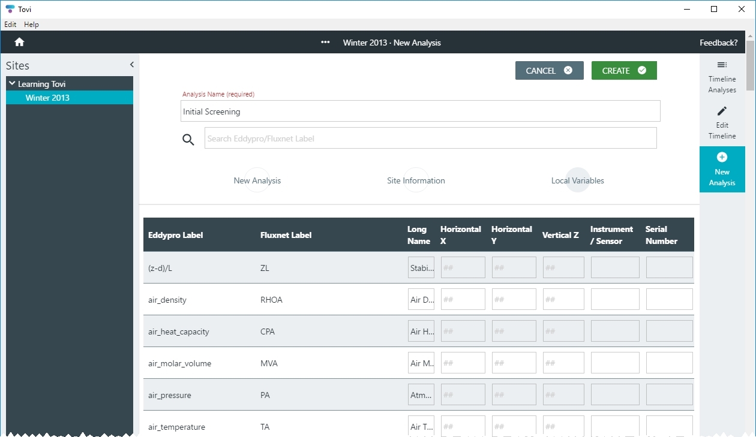This screenshot has height=437, width=756.
Task: Switch to New Analysis step
Action: coord(257,180)
